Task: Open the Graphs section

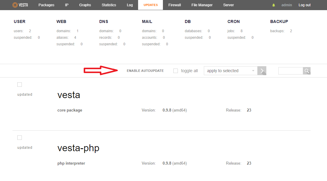Action: pyautogui.click(x=85, y=5)
